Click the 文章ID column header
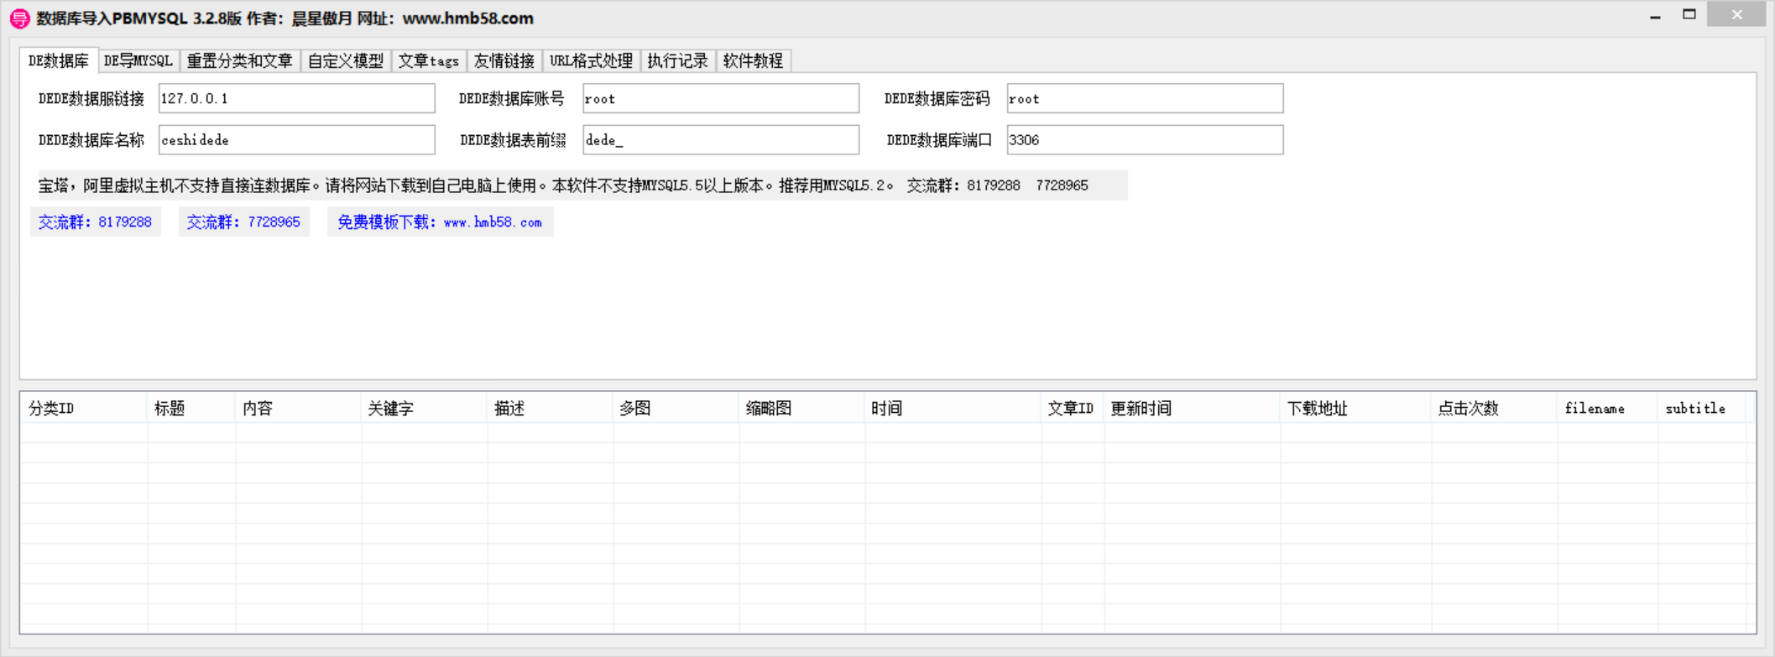Viewport: 1775px width, 657px height. coord(1073,409)
